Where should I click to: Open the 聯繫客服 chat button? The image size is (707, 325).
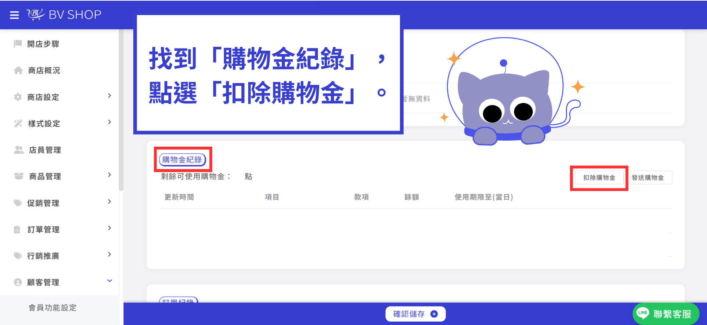pyautogui.click(x=666, y=314)
